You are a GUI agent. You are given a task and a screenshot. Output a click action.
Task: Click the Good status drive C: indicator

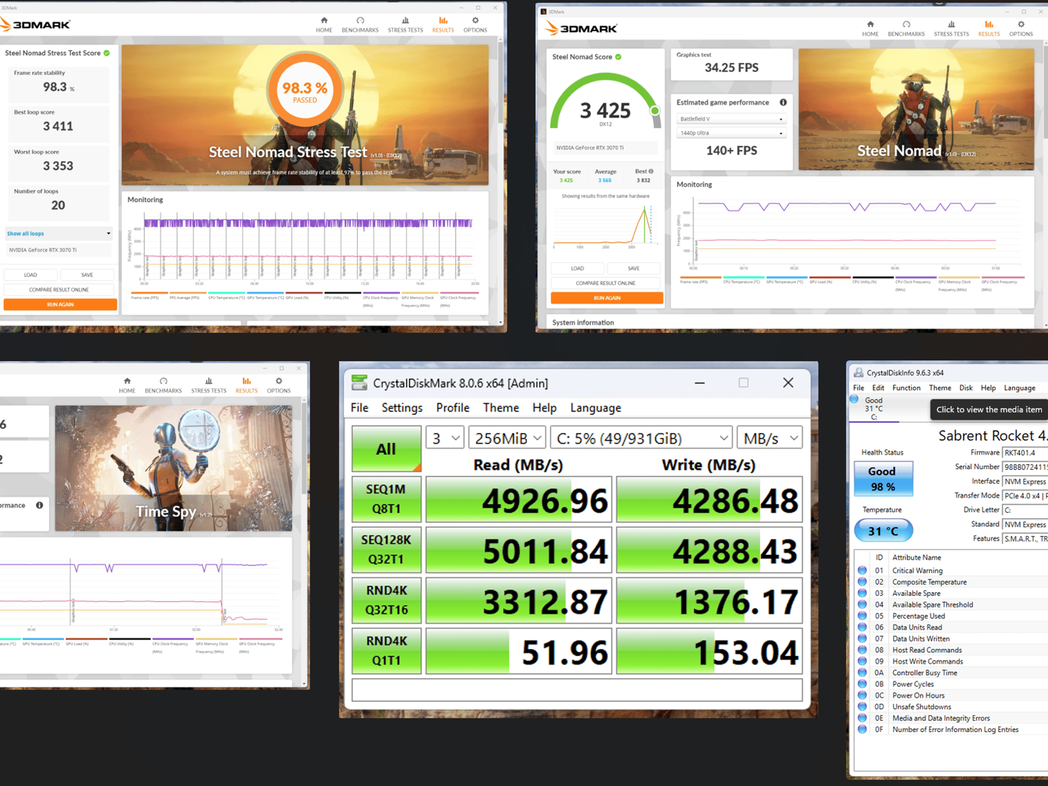point(874,408)
